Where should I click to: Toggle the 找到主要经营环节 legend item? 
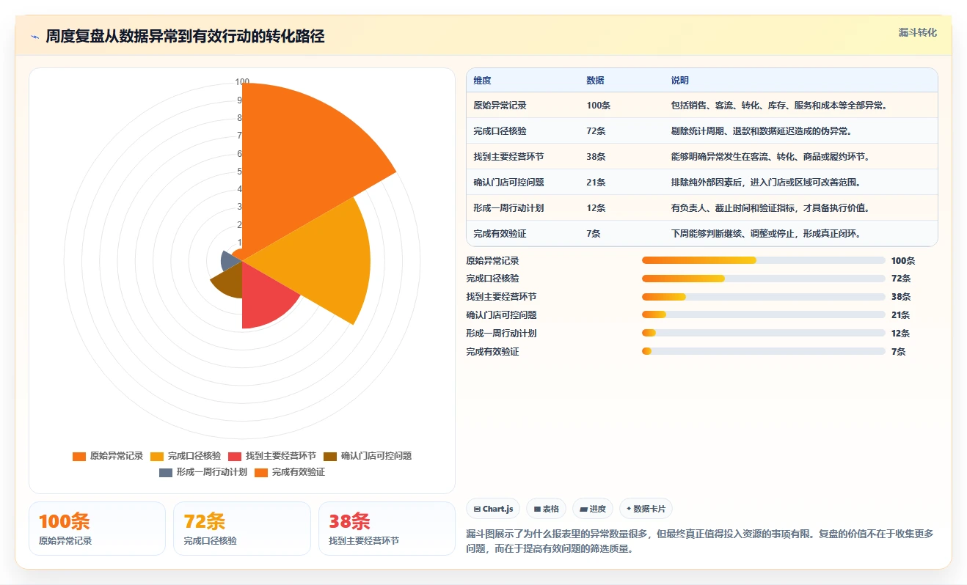click(272, 456)
